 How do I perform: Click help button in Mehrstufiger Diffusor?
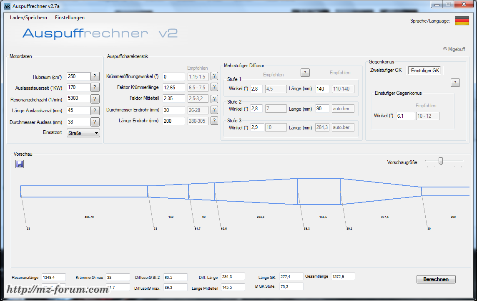coord(305,73)
